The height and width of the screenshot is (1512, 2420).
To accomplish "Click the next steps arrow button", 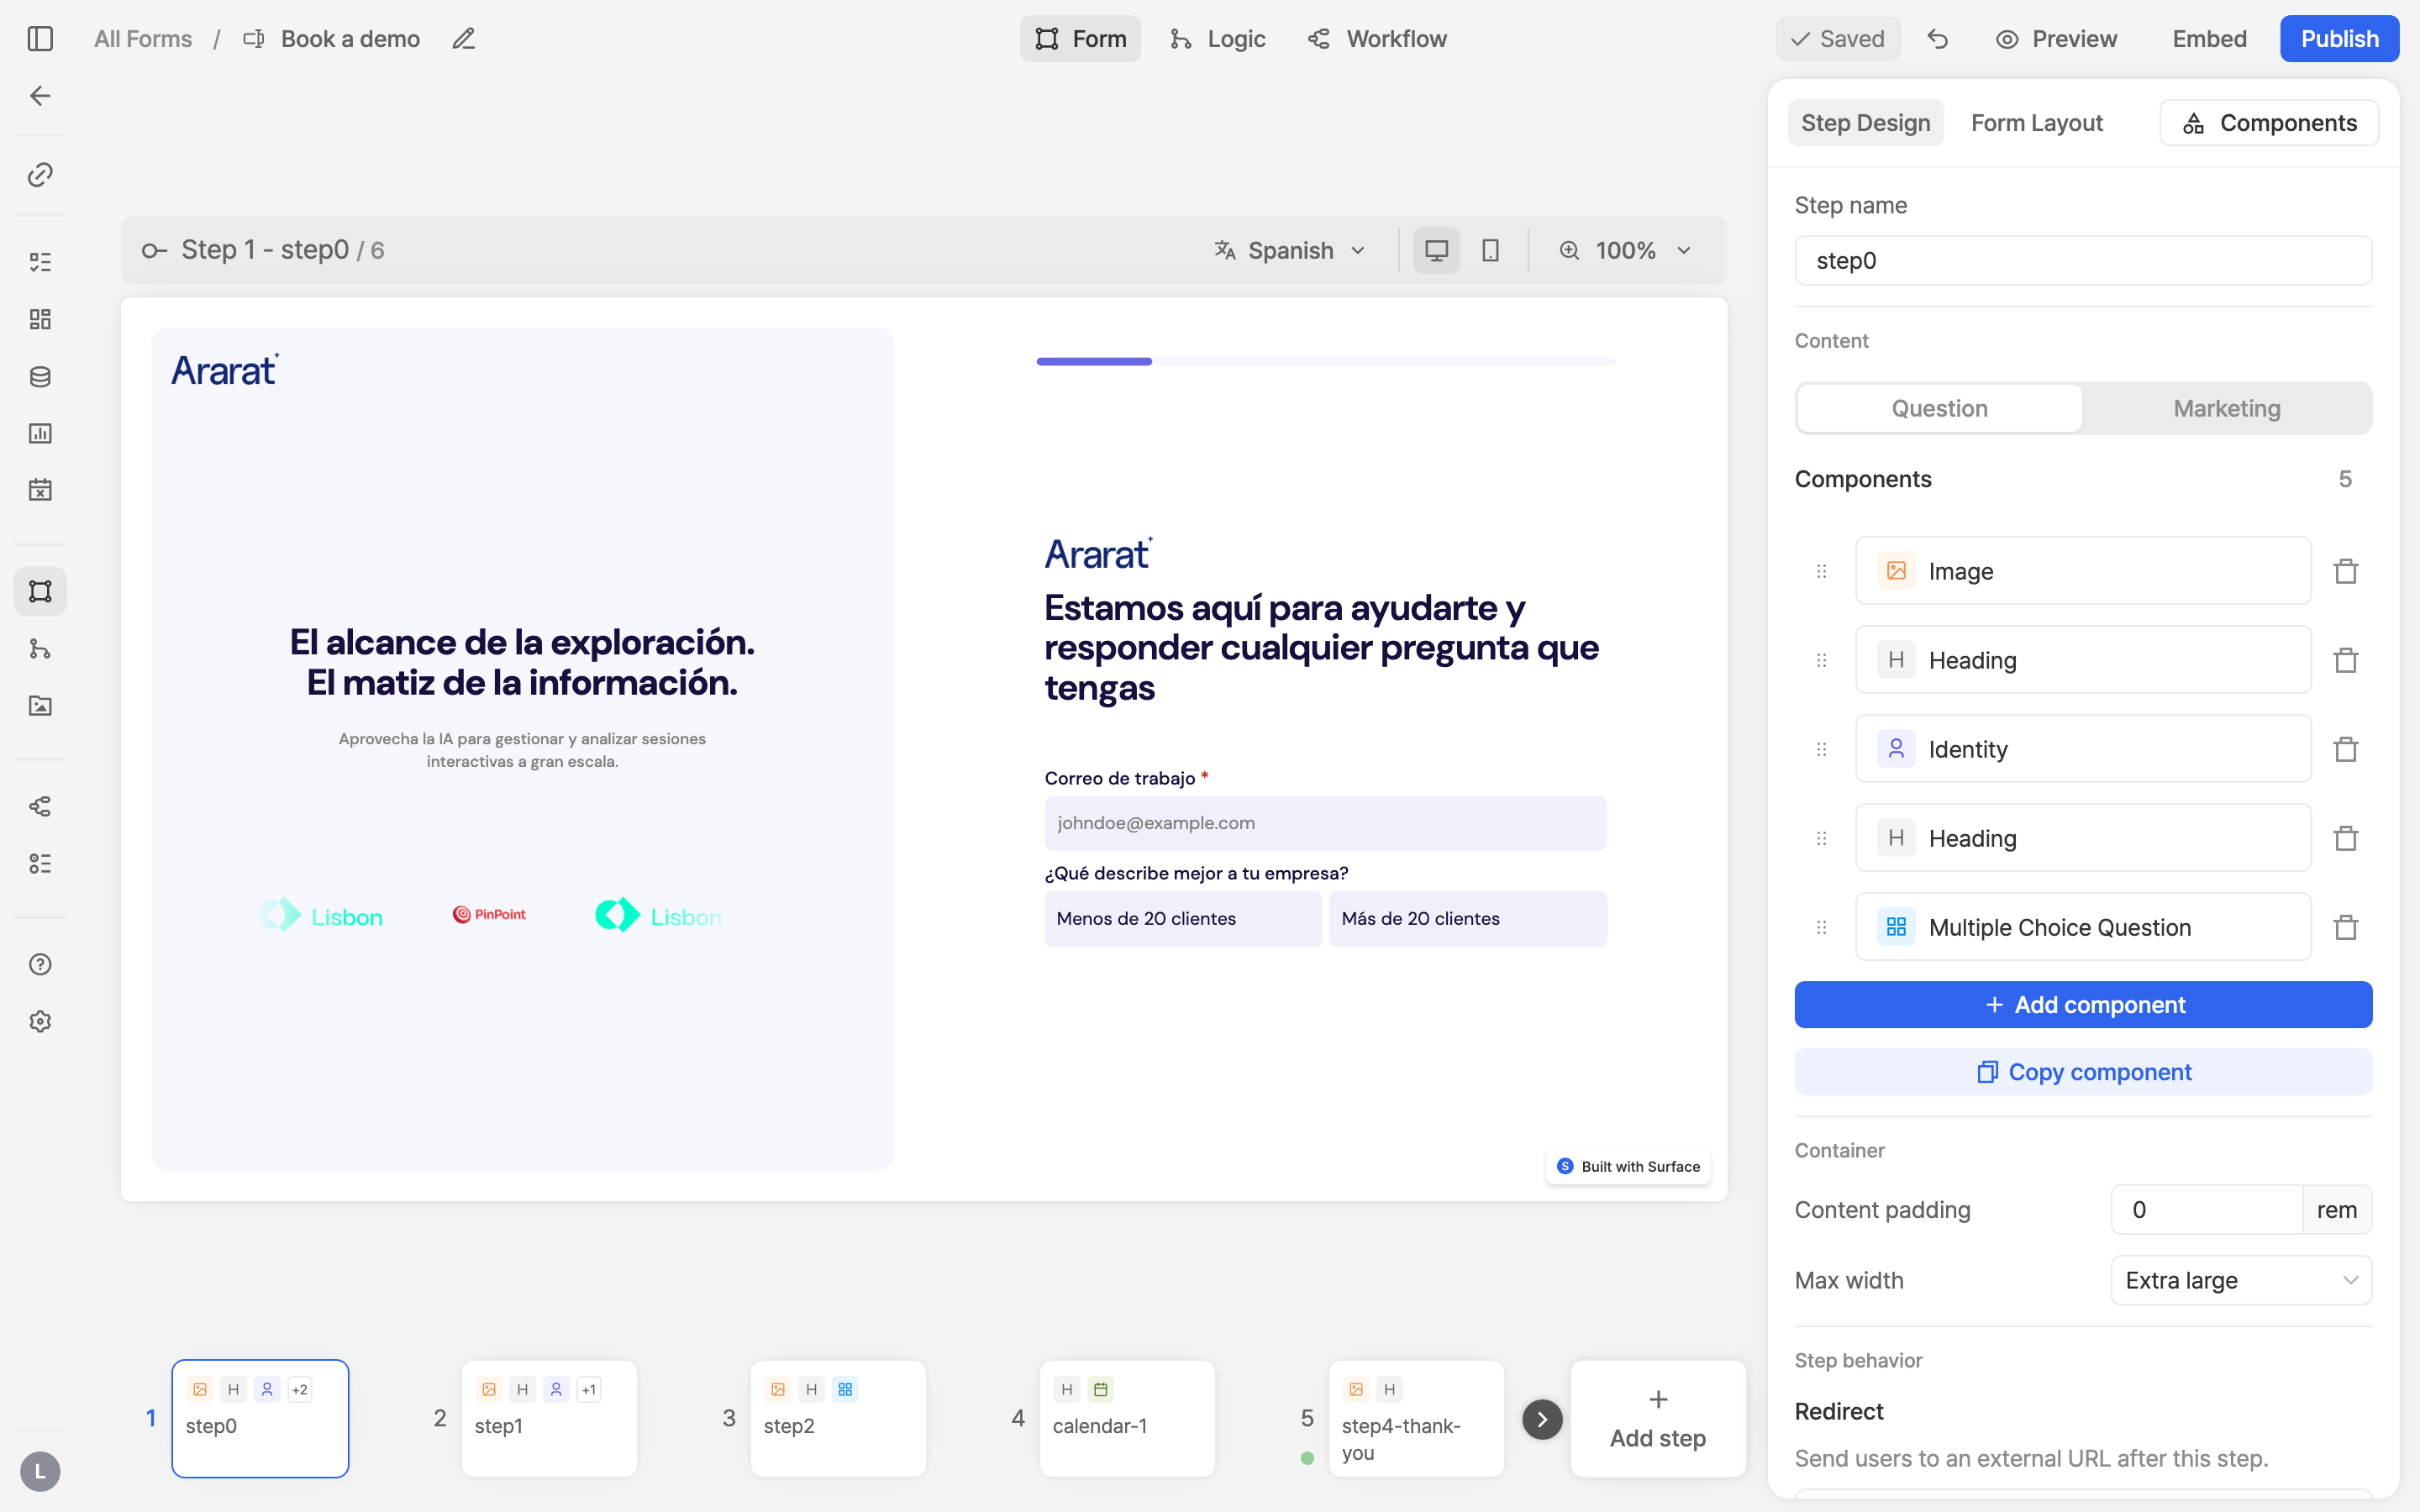I will click(1542, 1419).
